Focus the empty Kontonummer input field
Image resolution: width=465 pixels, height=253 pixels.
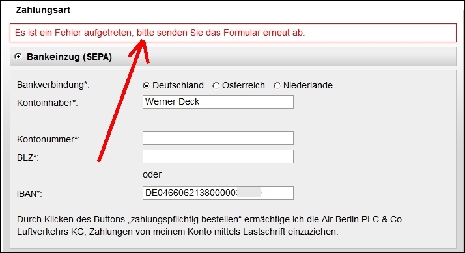point(218,139)
